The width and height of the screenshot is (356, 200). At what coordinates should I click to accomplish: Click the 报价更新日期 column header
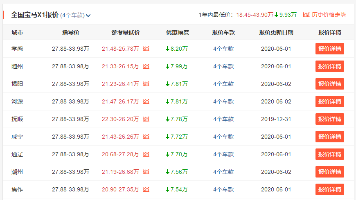276,32
